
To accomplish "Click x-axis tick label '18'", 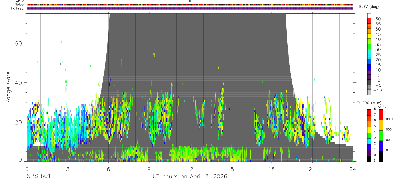I will (272, 169).
